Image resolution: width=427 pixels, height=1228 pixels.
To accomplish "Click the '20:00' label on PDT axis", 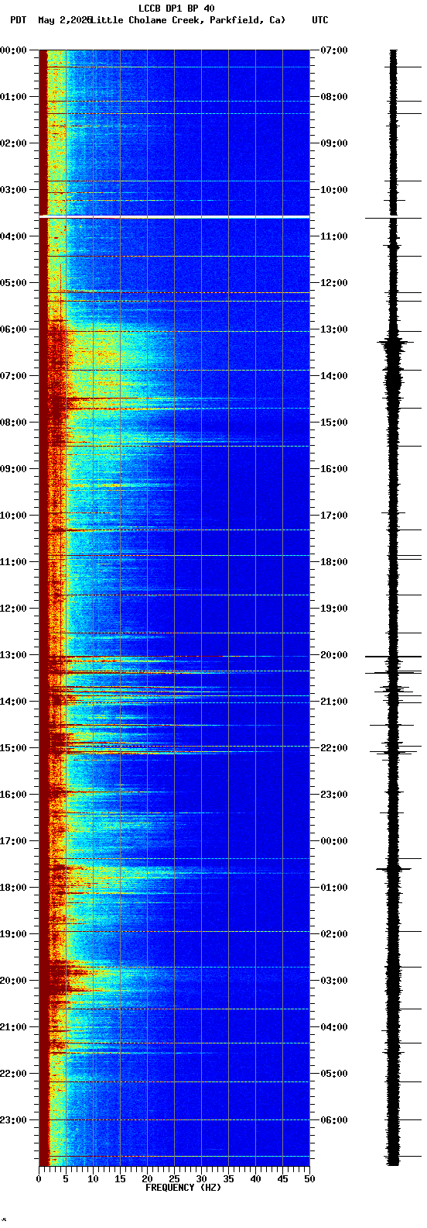I will pos(13,981).
